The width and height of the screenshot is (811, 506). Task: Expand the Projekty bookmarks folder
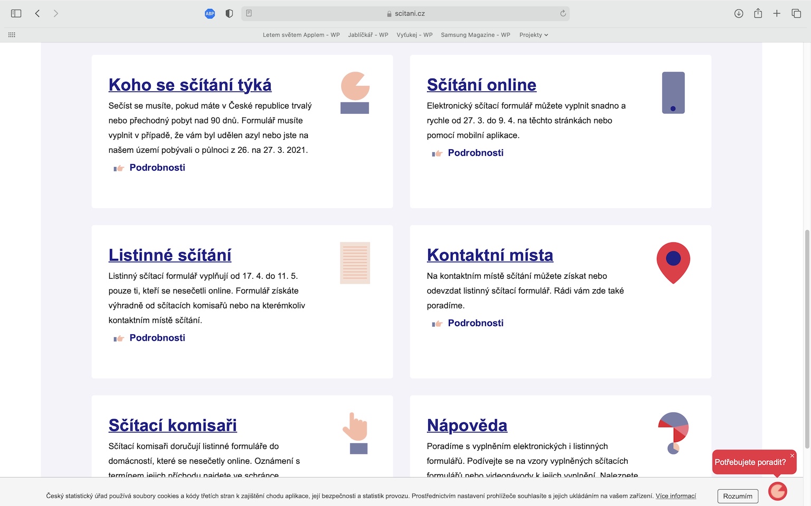[x=534, y=35]
